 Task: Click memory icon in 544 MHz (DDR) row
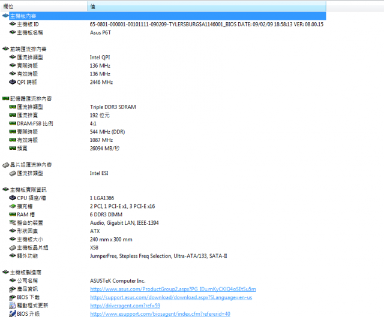coord(13,132)
